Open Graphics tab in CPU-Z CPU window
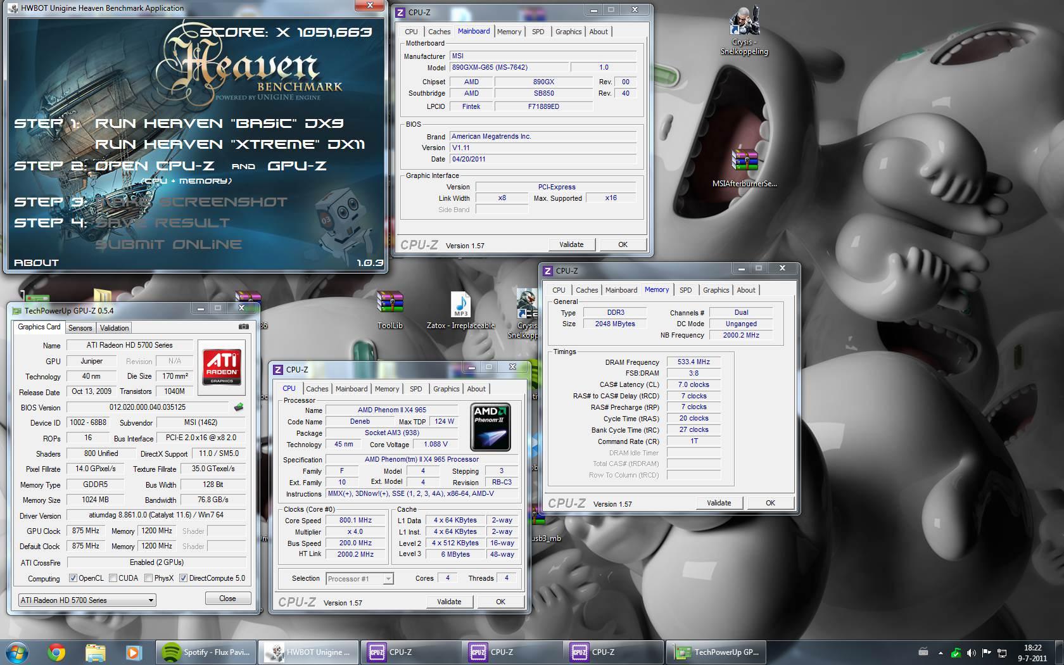1064x665 pixels. [x=446, y=389]
